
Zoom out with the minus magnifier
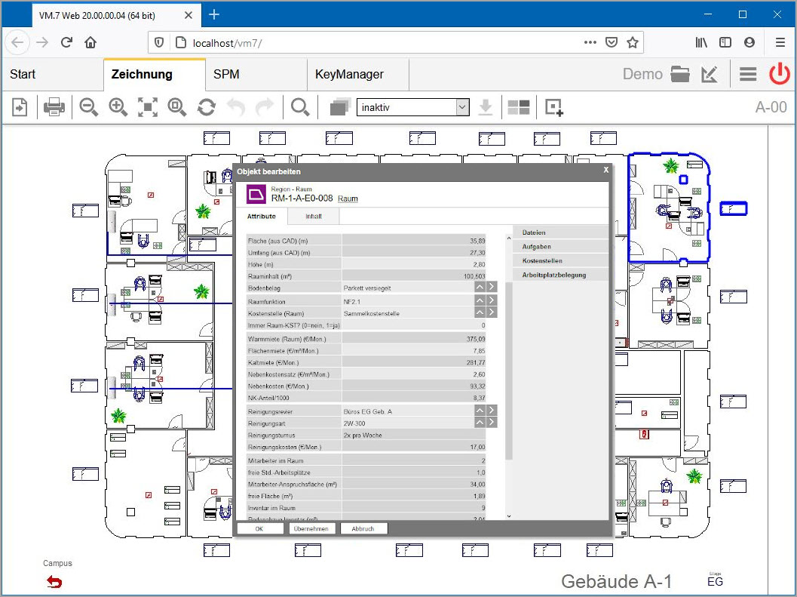tap(88, 107)
